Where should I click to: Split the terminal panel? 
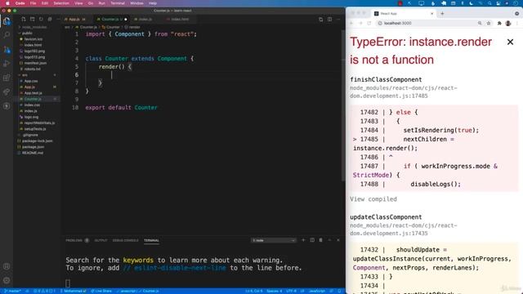coord(312,240)
